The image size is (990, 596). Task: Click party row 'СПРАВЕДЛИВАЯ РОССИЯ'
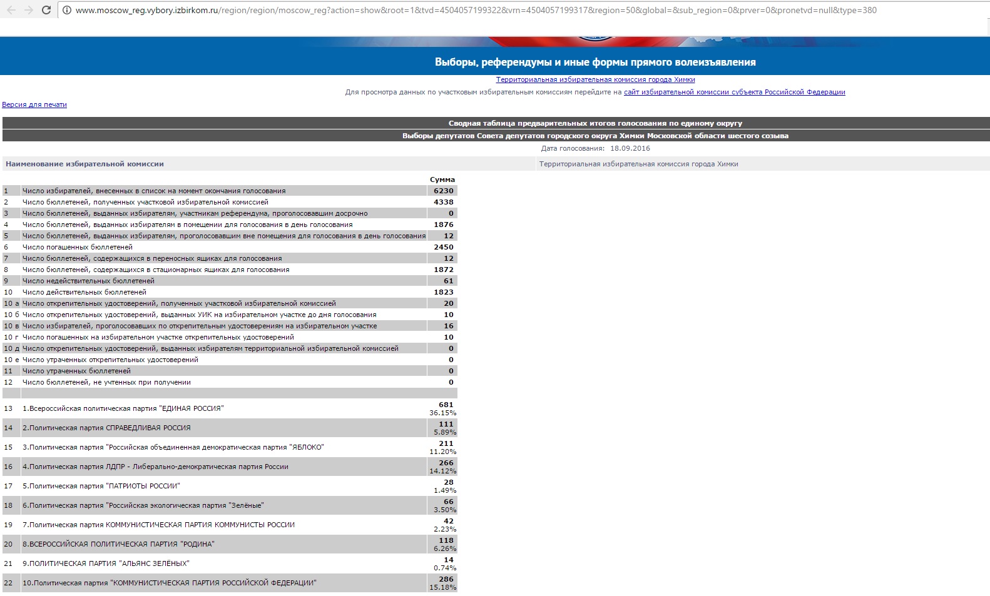click(106, 428)
